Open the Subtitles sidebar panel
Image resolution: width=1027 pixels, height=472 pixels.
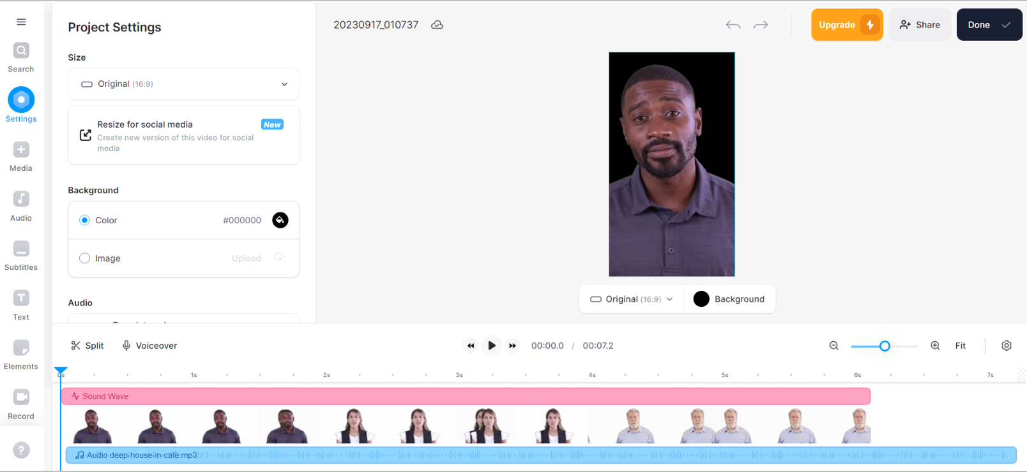(21, 256)
